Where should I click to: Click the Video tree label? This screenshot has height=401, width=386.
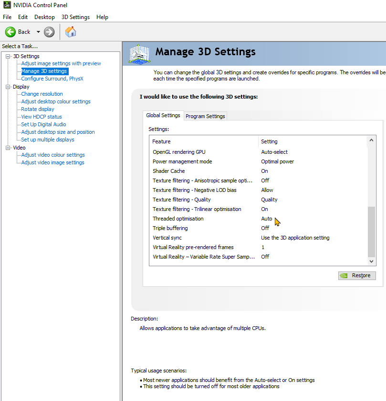click(19, 148)
